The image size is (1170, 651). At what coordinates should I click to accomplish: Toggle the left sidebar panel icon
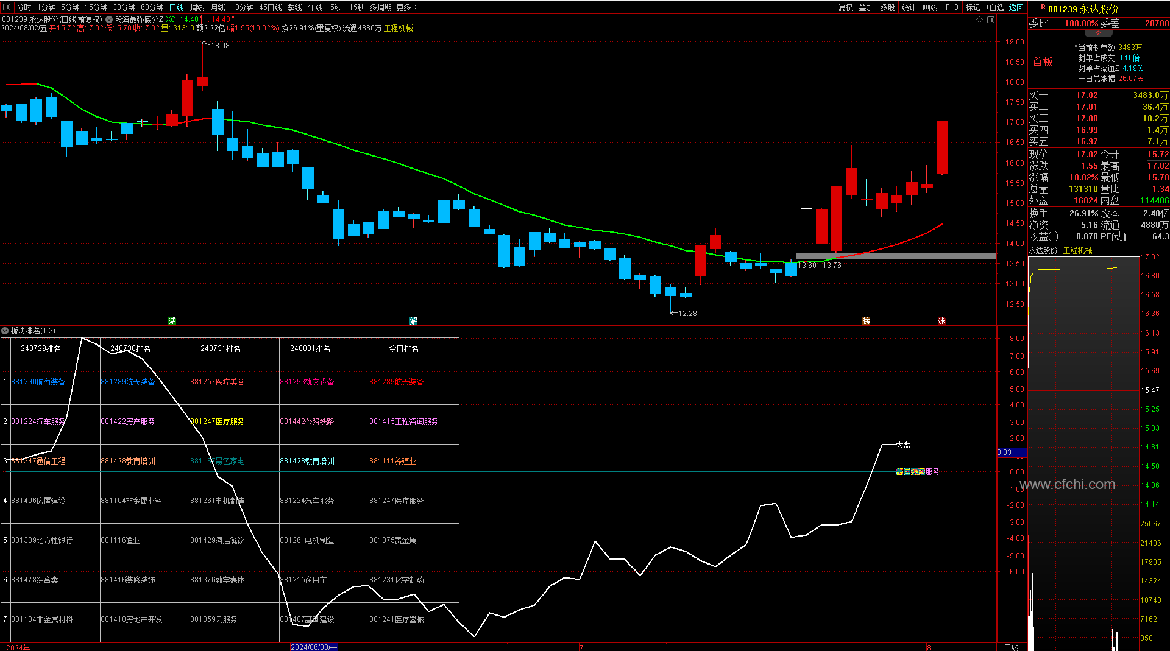point(7,7)
